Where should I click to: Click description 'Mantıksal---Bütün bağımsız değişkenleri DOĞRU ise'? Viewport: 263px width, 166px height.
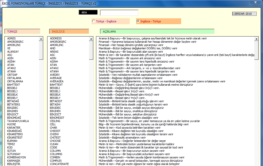pos(138,48)
